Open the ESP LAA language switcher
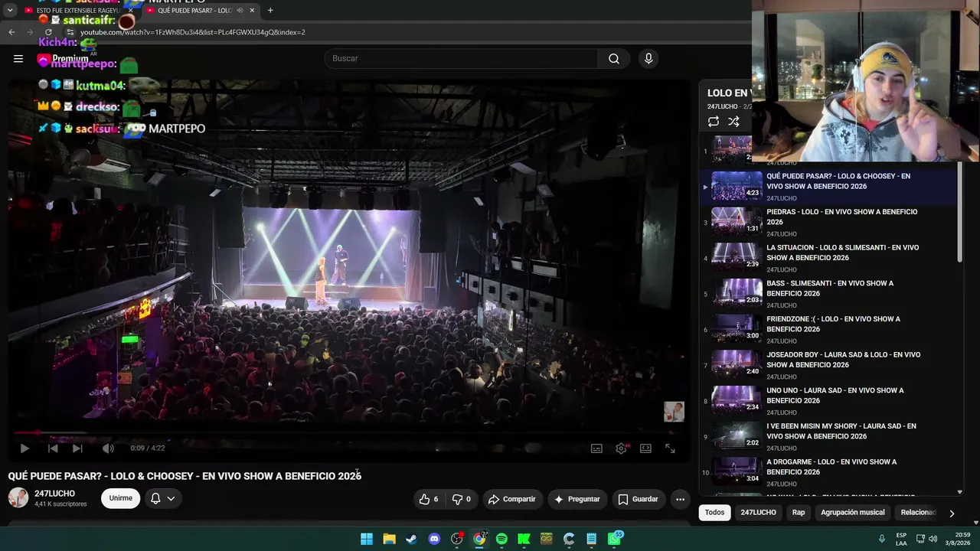 [x=901, y=539]
